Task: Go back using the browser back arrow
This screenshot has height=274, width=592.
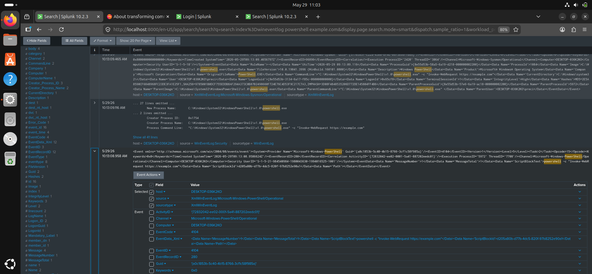Action: 39,30
